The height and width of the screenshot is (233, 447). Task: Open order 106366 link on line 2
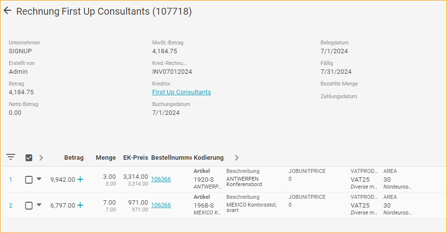pyautogui.click(x=161, y=205)
